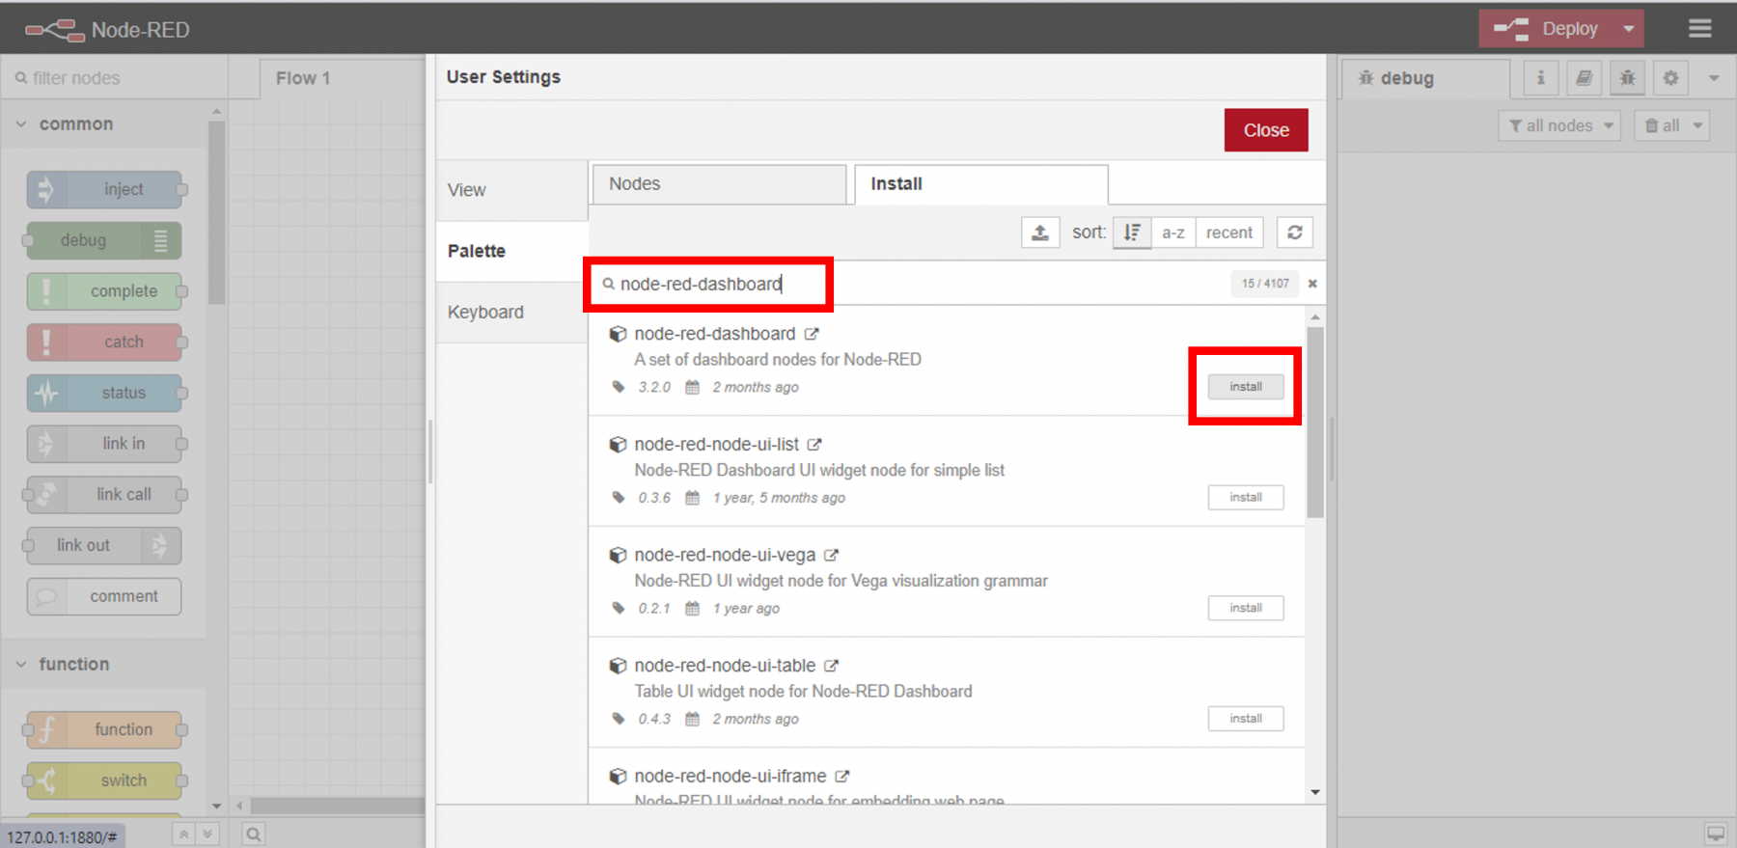Image resolution: width=1737 pixels, height=848 pixels.
Task: Open the all nodes filter dropdown
Action: point(1559,125)
